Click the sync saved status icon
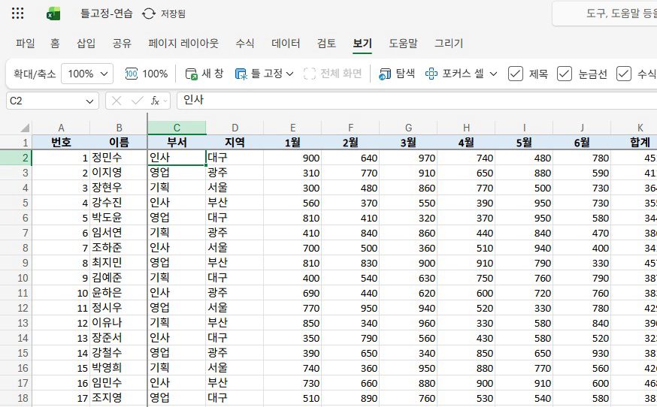 149,14
